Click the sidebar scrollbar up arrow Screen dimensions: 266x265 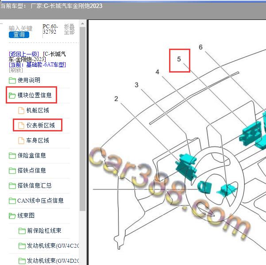(82, 24)
